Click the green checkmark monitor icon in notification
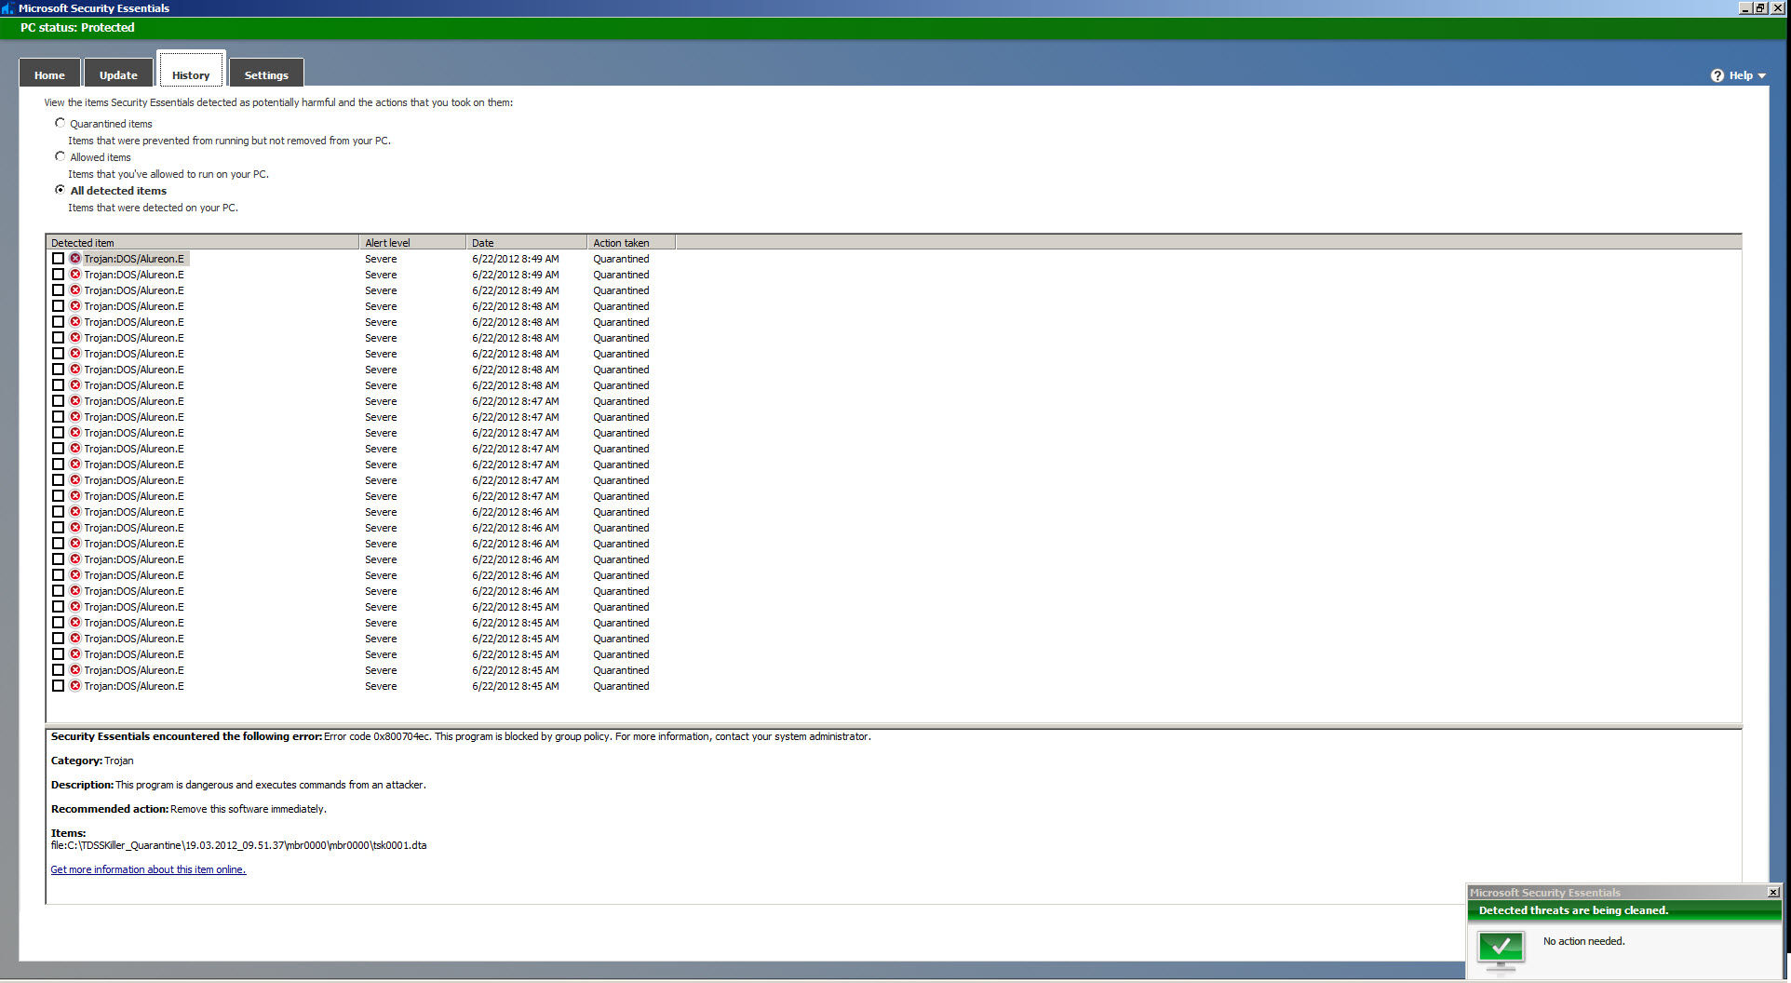 point(1501,949)
